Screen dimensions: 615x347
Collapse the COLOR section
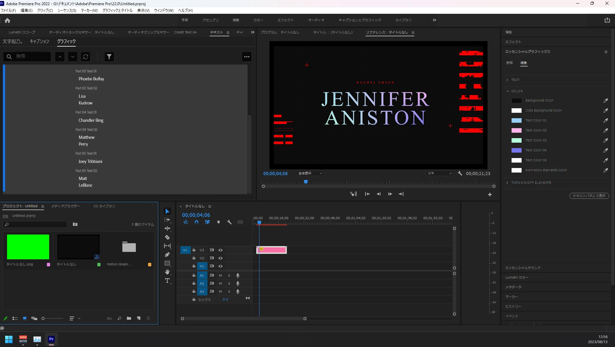tap(508, 91)
